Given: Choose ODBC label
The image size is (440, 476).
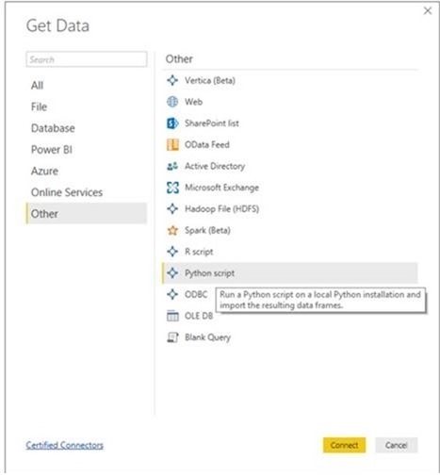Looking at the screenshot, I should pos(196,294).
